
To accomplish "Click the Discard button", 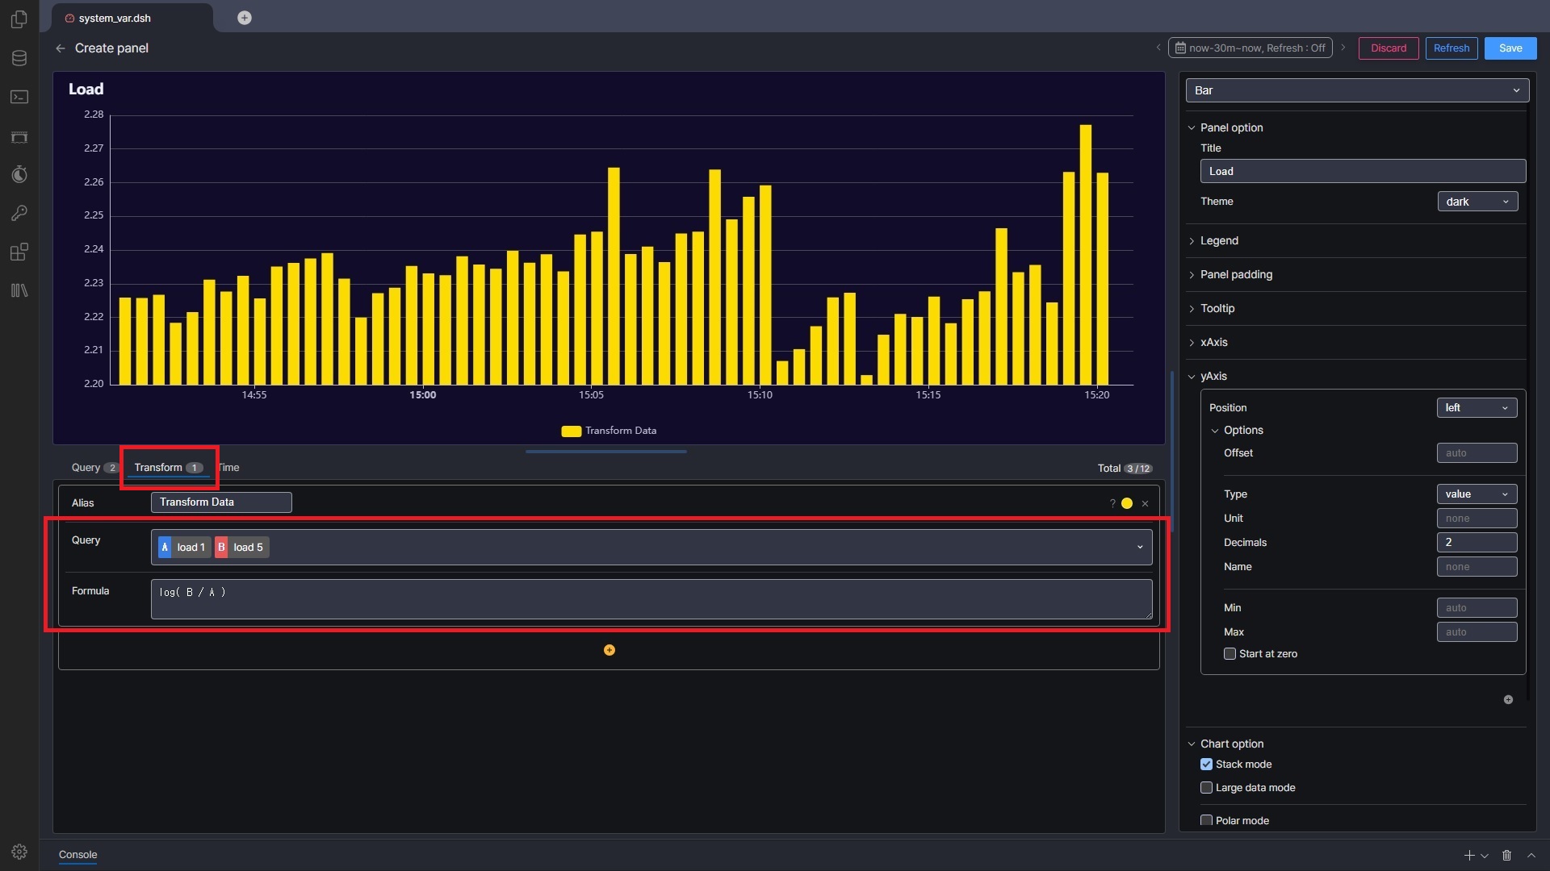I will pyautogui.click(x=1389, y=48).
